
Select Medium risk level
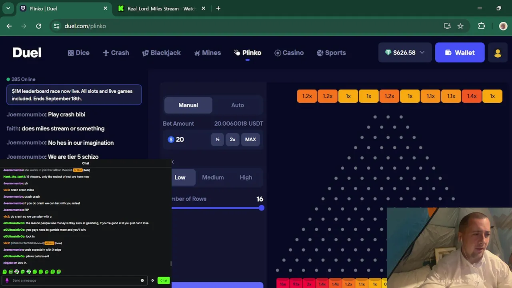click(213, 178)
